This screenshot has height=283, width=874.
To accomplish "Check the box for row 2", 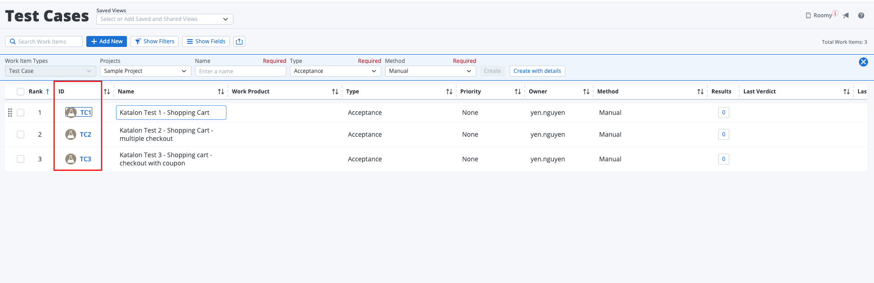I will click(x=21, y=134).
